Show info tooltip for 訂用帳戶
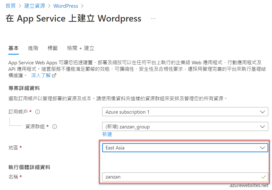This screenshot has width=272, height=190. [x=38, y=112]
